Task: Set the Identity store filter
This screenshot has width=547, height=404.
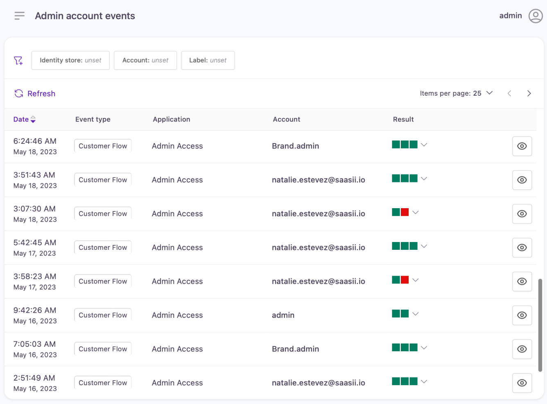Action: coord(70,61)
